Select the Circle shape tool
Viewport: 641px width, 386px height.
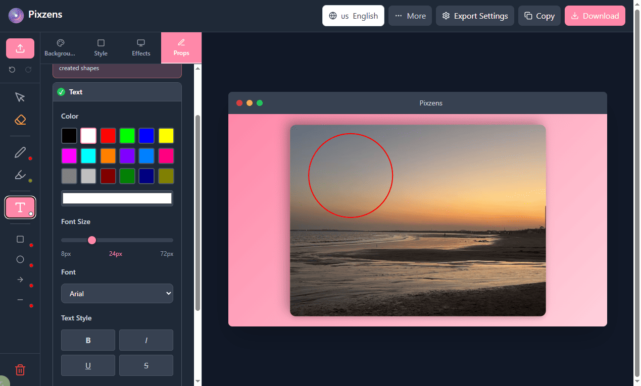(x=20, y=259)
